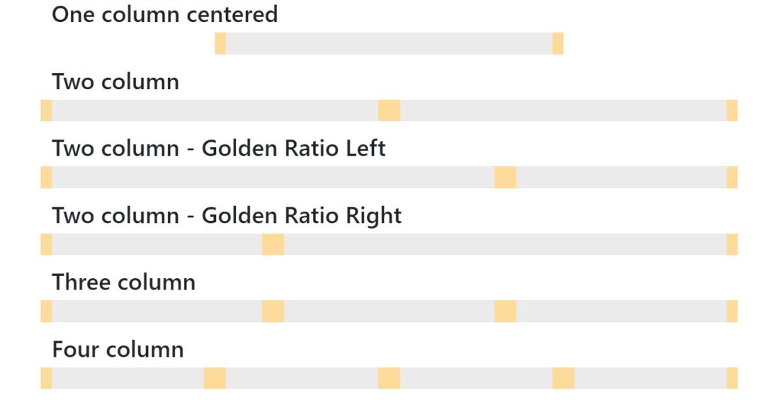
Task: Click the "One column centered" heading
Action: (x=164, y=14)
